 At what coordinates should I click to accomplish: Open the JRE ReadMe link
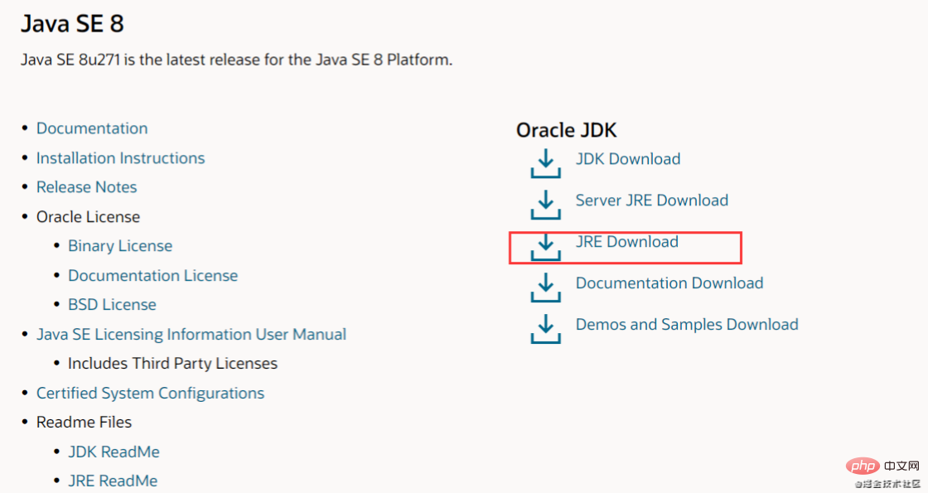pyautogui.click(x=113, y=481)
